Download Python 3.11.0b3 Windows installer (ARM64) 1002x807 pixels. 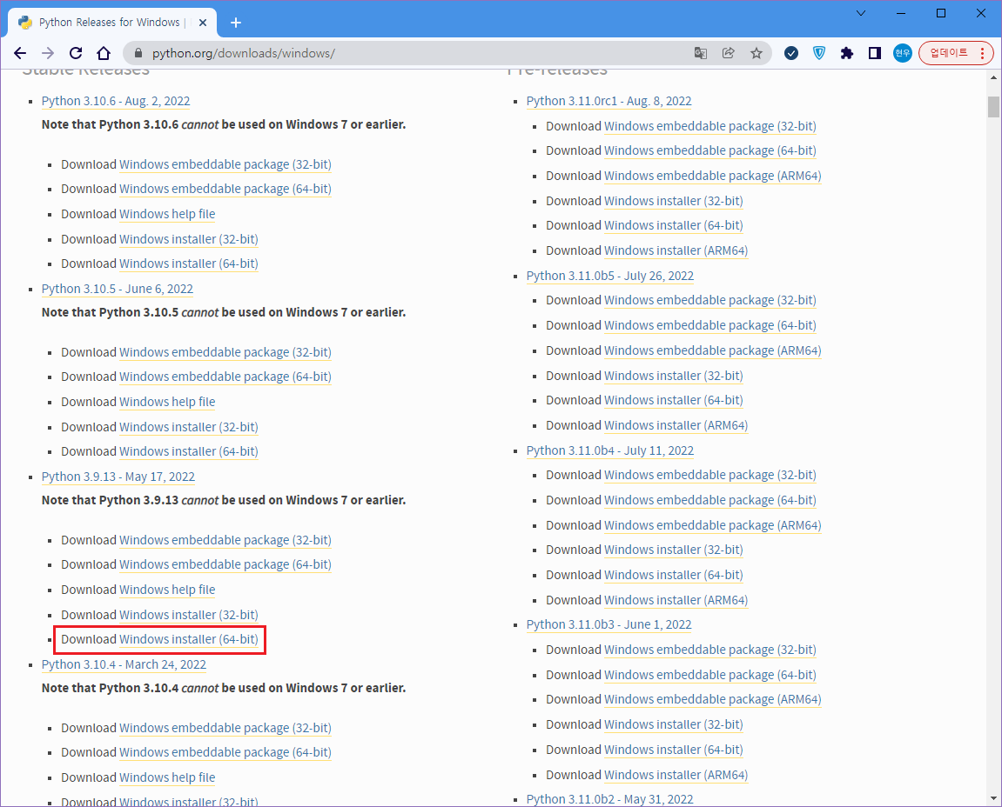click(x=676, y=775)
